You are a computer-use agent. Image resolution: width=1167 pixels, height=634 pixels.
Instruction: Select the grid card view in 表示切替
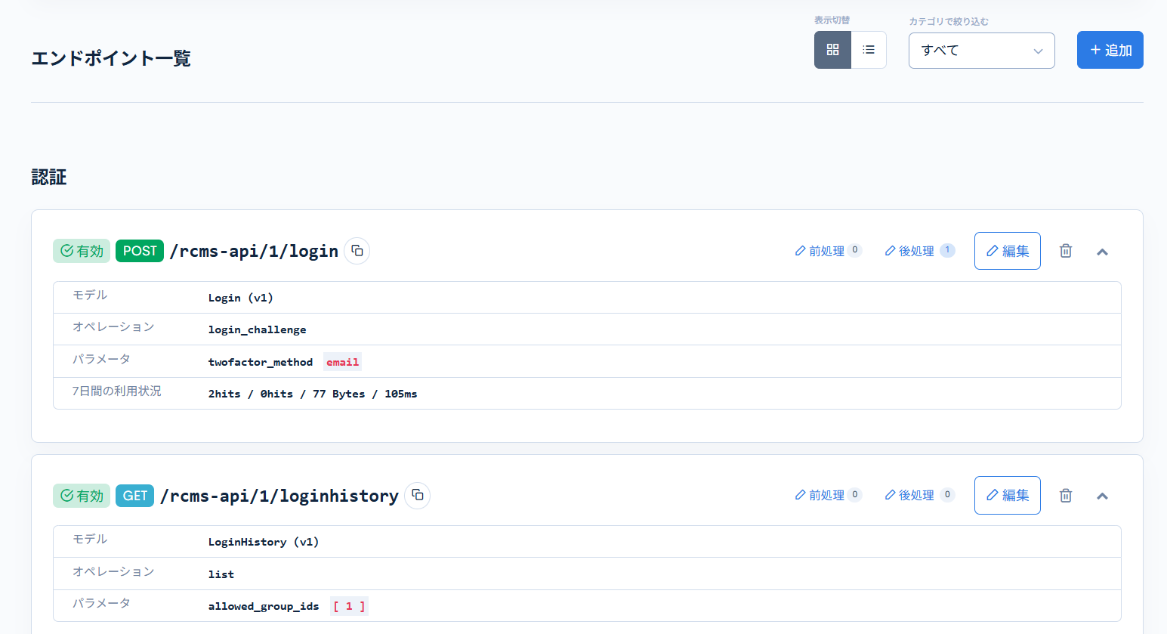(x=832, y=49)
